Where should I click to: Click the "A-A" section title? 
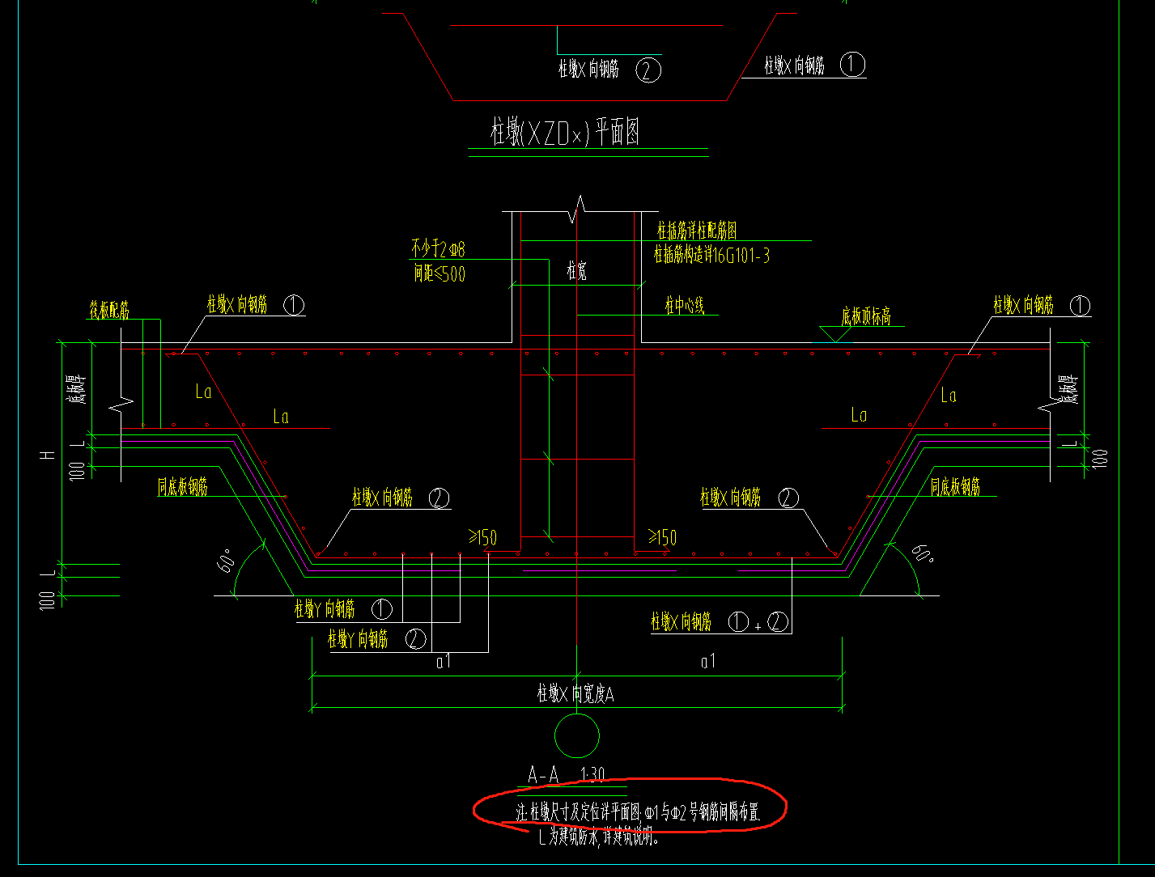click(x=543, y=775)
